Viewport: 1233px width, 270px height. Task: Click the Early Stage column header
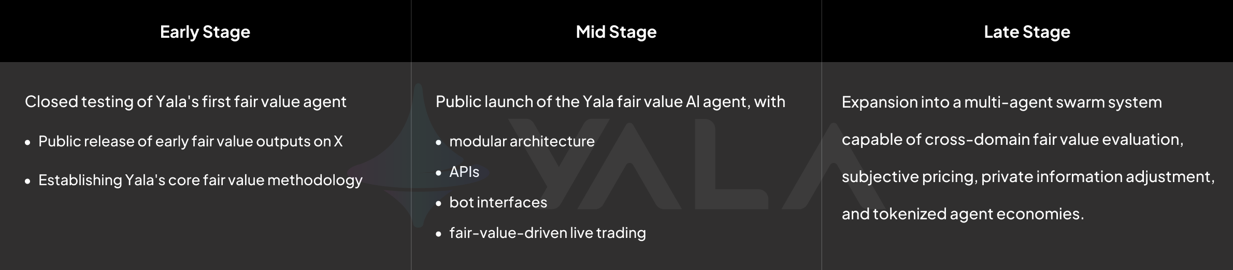pos(205,32)
